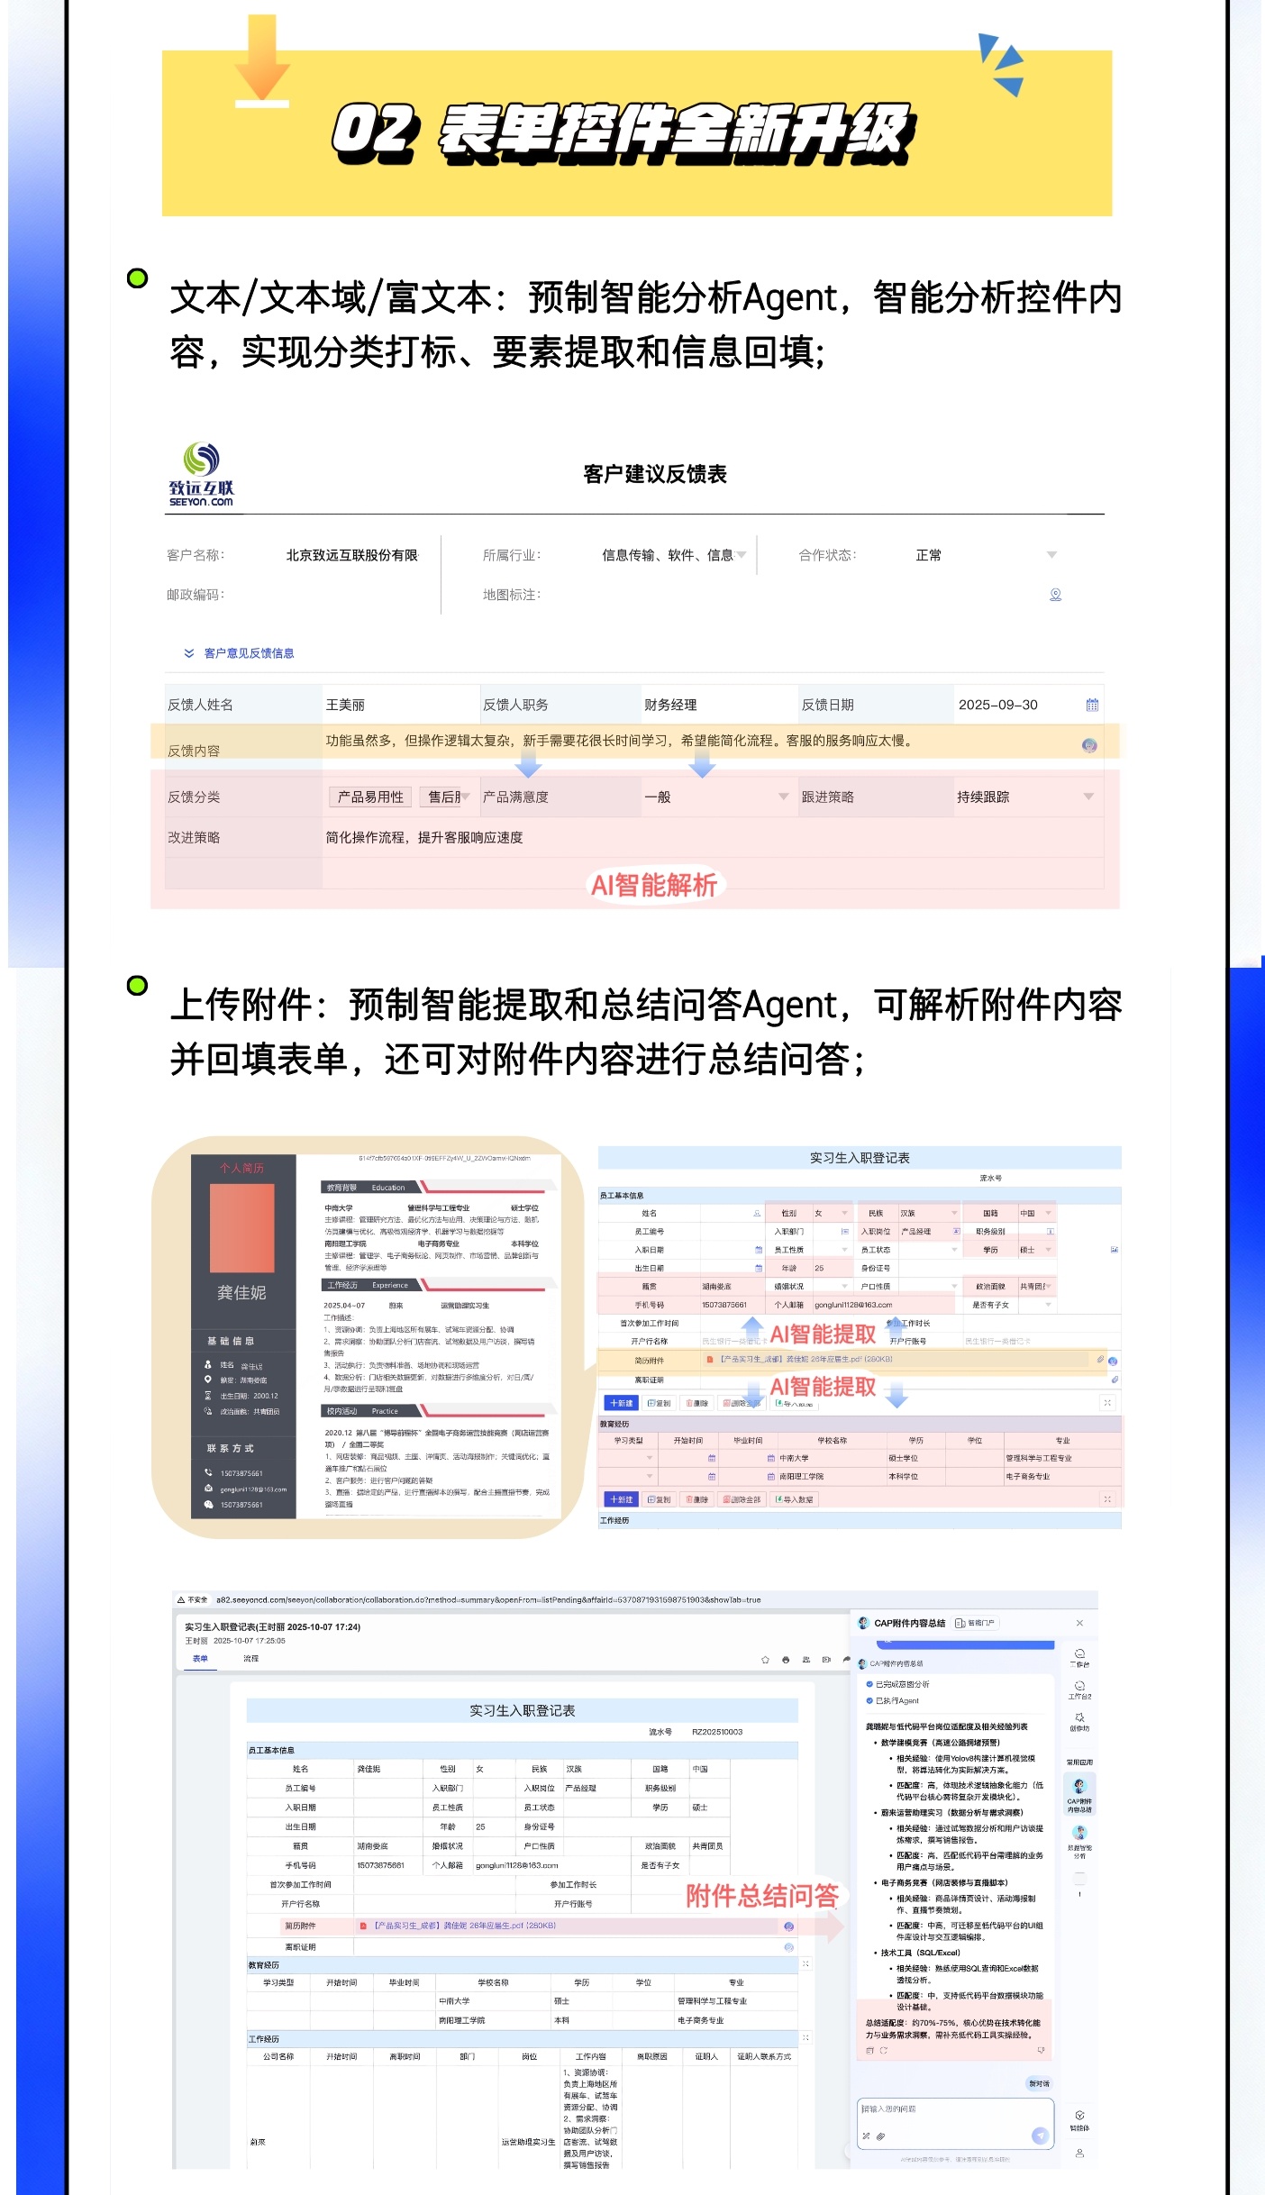Open the 民族 dropdown in registration form

(953, 1214)
